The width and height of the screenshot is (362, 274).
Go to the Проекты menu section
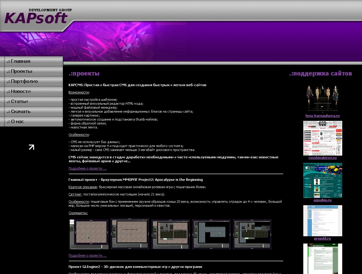pyautogui.click(x=31, y=71)
